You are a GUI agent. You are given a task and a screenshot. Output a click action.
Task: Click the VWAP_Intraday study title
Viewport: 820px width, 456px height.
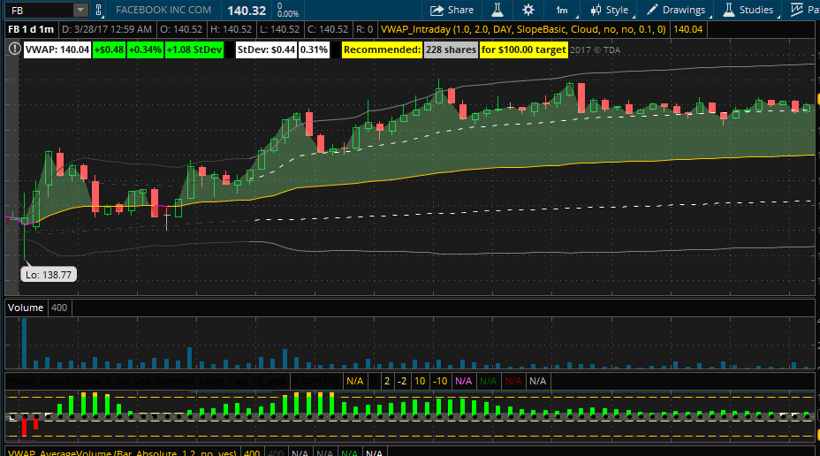tap(523, 29)
